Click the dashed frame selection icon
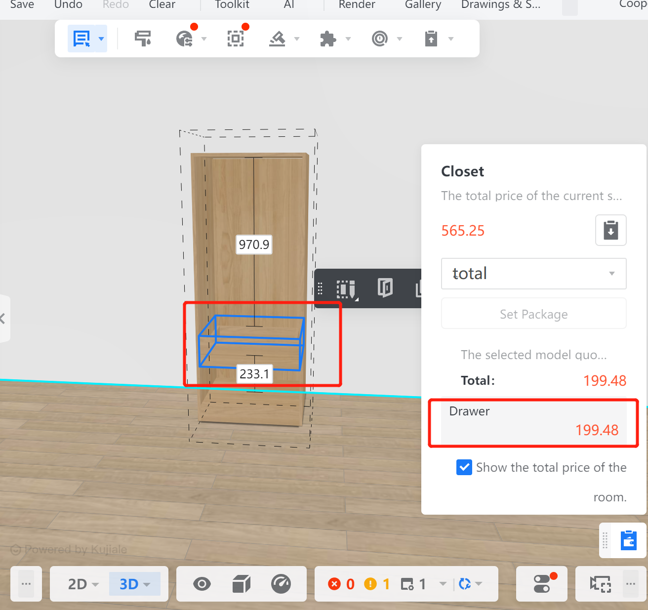 coord(236,39)
